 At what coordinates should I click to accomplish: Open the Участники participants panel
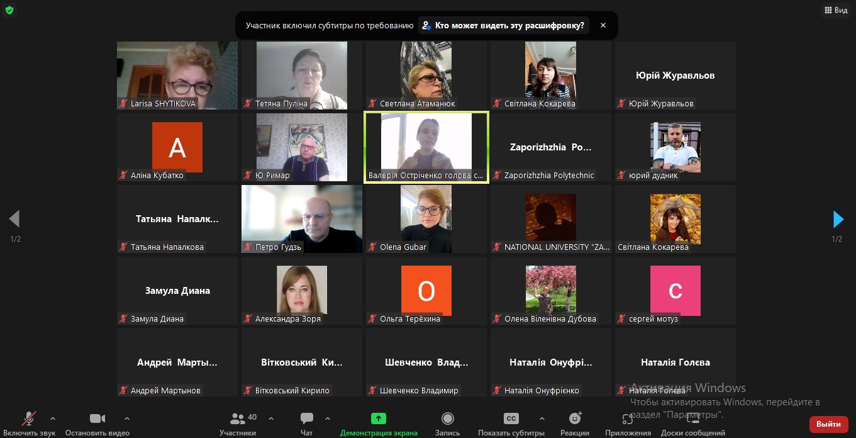pyautogui.click(x=238, y=419)
